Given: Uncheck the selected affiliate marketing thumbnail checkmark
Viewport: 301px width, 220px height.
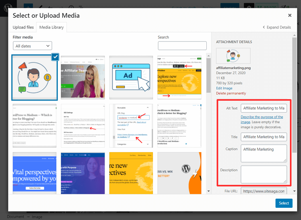Looking at the screenshot, I should (x=55, y=57).
